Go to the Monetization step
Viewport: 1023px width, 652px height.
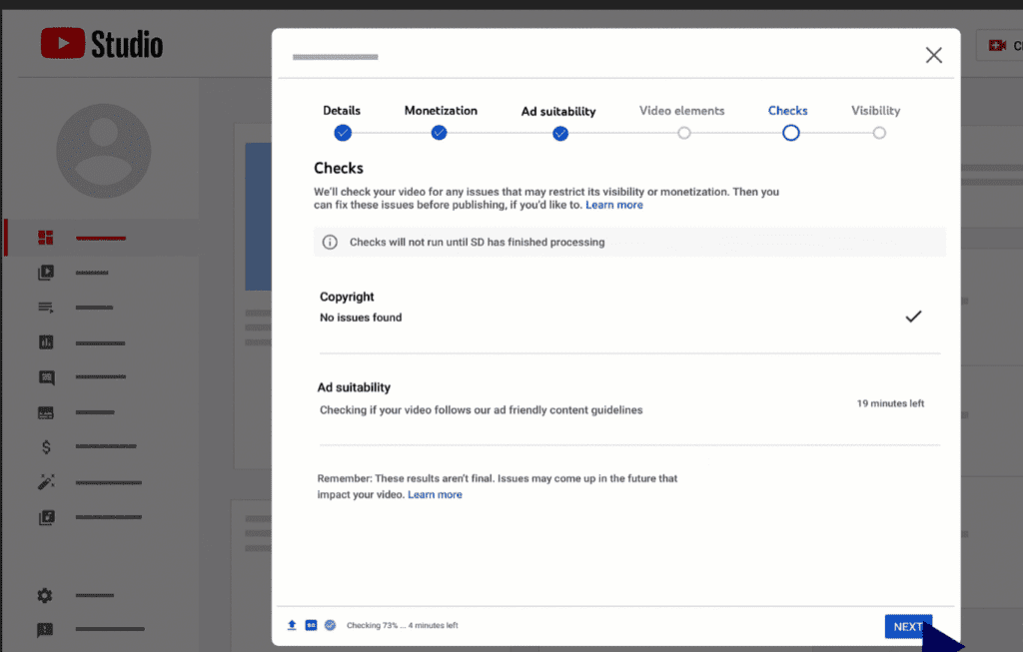[441, 111]
